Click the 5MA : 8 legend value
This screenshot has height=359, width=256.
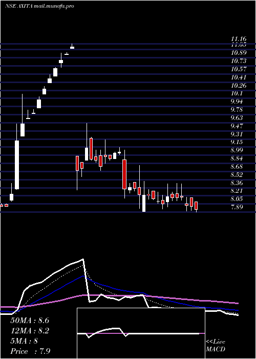[24, 341]
